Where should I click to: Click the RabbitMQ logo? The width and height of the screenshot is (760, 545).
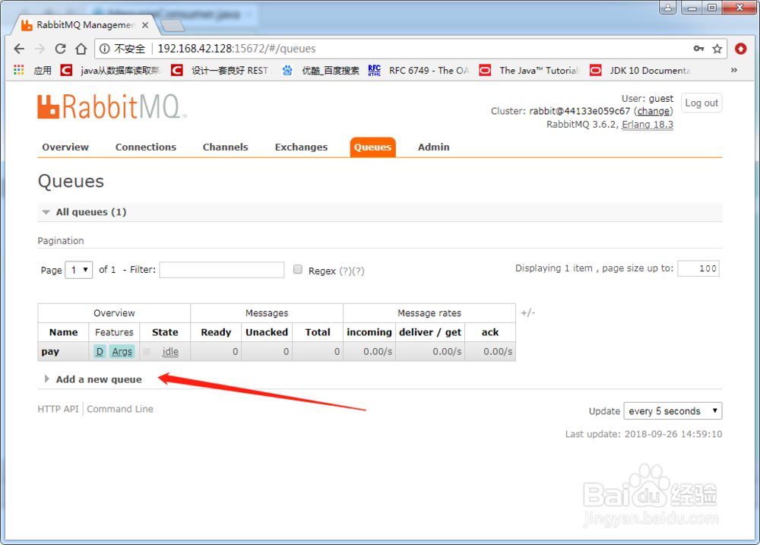[112, 106]
